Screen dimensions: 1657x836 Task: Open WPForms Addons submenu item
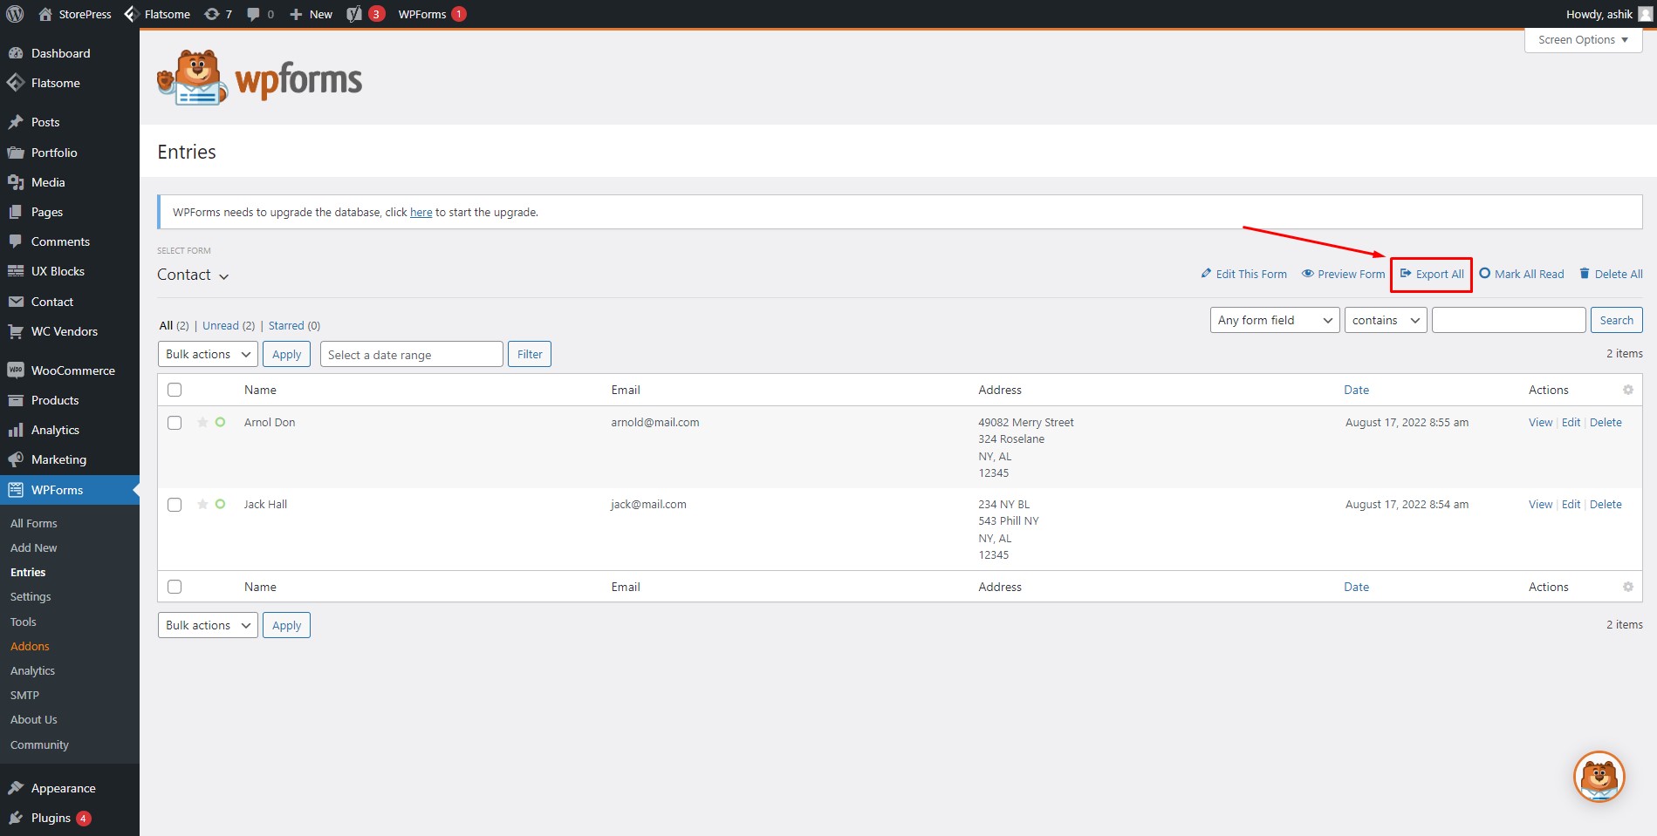[x=30, y=646]
